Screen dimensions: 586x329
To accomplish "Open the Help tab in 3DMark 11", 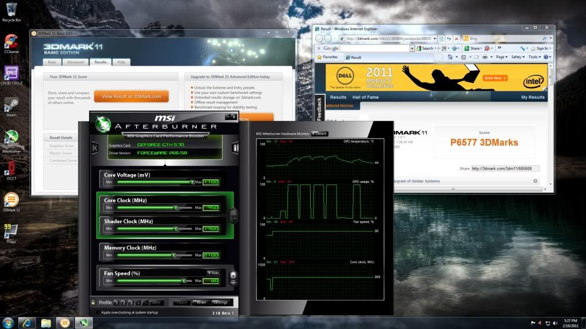I will 121,62.
